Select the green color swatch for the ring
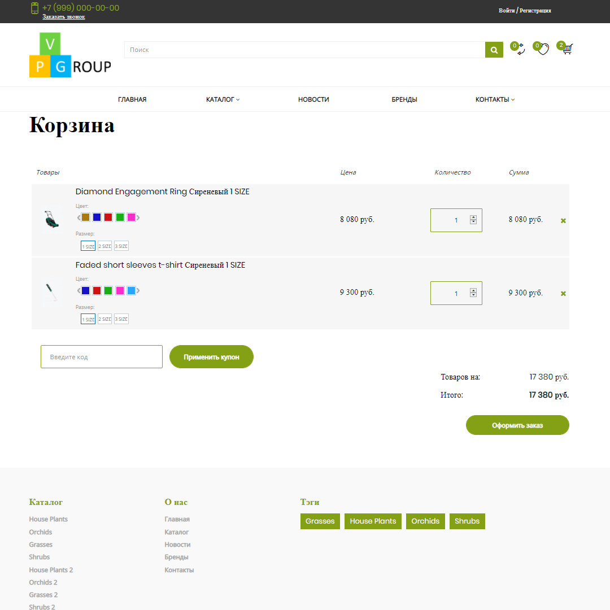 click(x=120, y=217)
